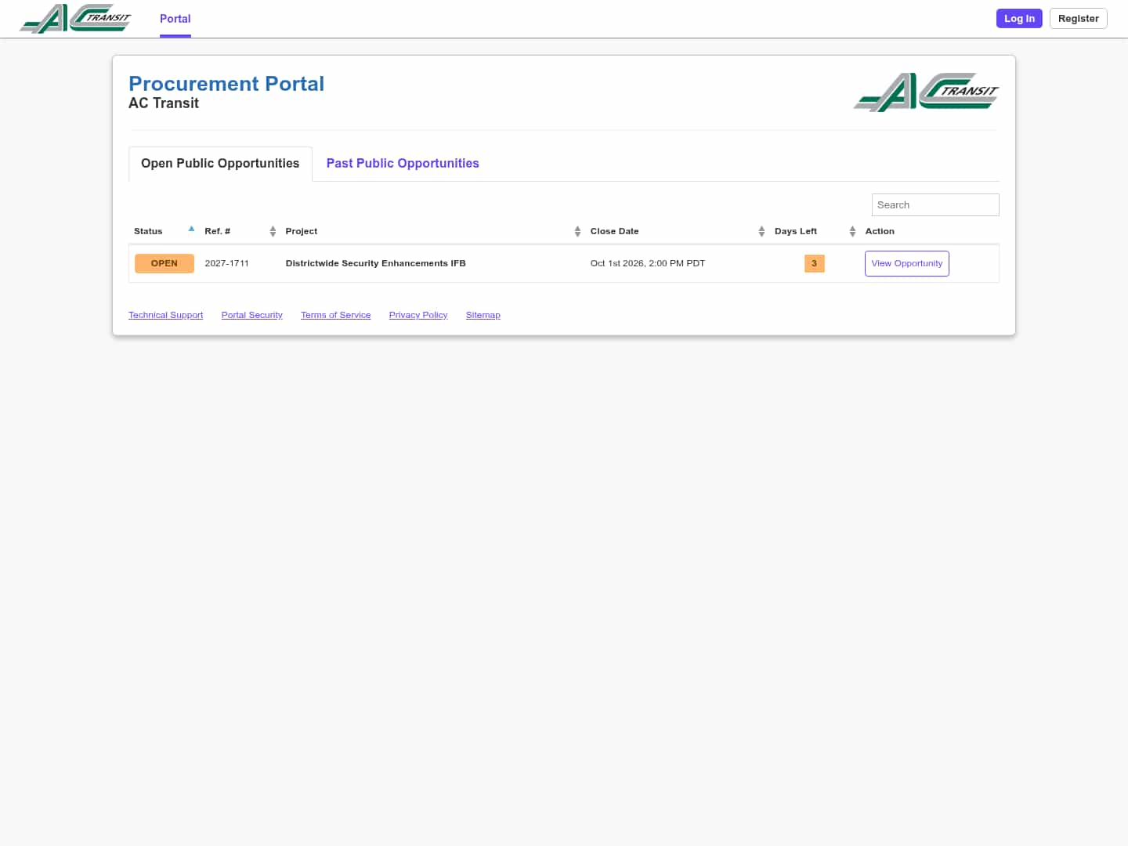
Task: Click the Register button
Action: (1079, 19)
